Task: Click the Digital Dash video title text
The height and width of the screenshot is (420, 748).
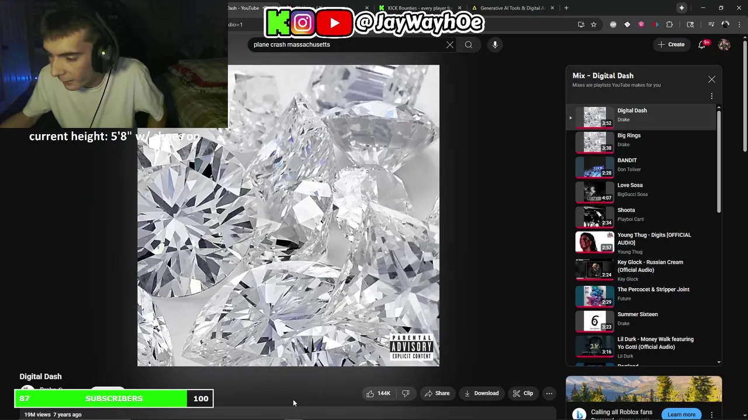Action: (x=40, y=376)
